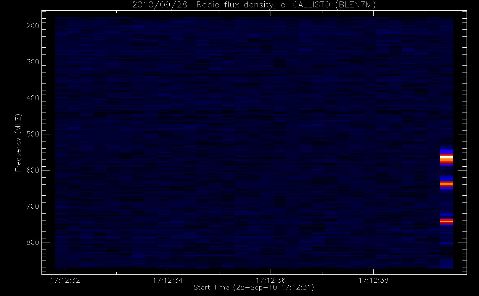Select the 600 frequency tick label
The height and width of the screenshot is (296, 479).
click(33, 170)
